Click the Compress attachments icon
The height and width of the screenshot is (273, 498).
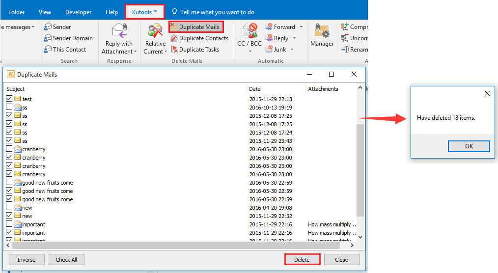tap(344, 27)
